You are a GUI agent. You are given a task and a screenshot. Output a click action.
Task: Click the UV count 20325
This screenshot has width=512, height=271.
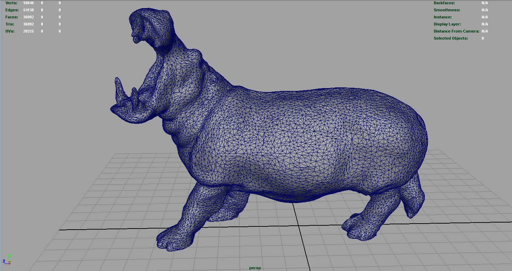28,31
